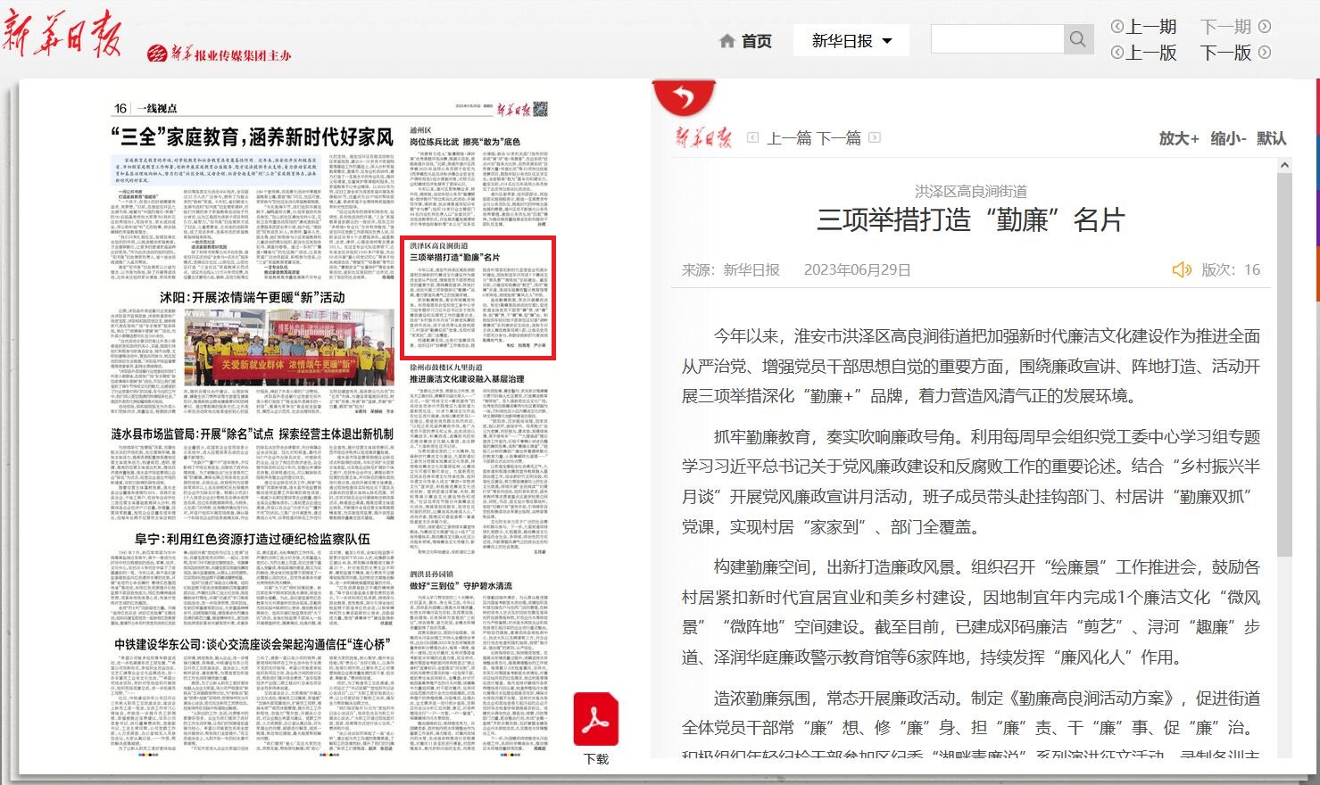Viewport: 1320px width, 785px height.
Task: Click the 下载 download label
Action: (x=596, y=759)
